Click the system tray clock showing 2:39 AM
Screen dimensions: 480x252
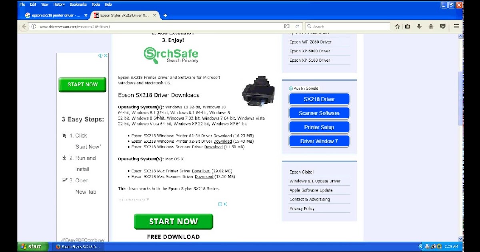click(451, 247)
